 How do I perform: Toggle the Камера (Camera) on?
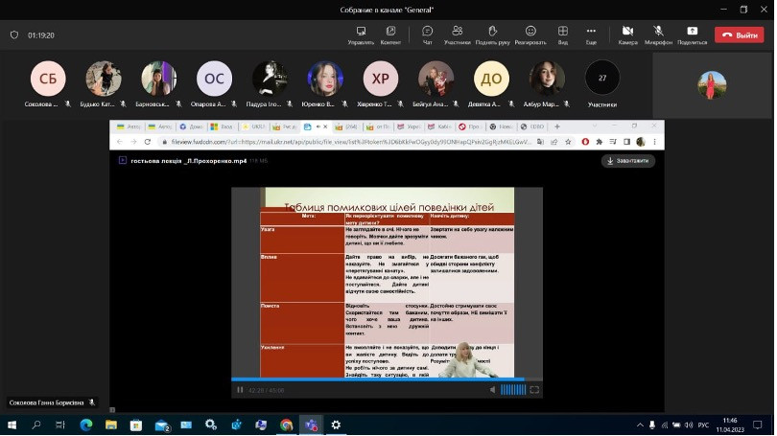(x=627, y=32)
